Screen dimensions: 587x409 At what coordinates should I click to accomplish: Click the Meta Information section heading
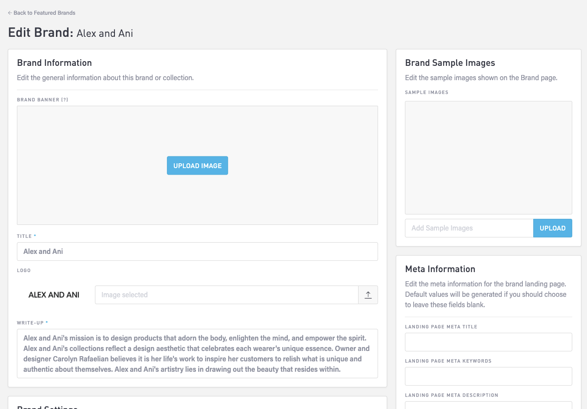click(x=440, y=269)
